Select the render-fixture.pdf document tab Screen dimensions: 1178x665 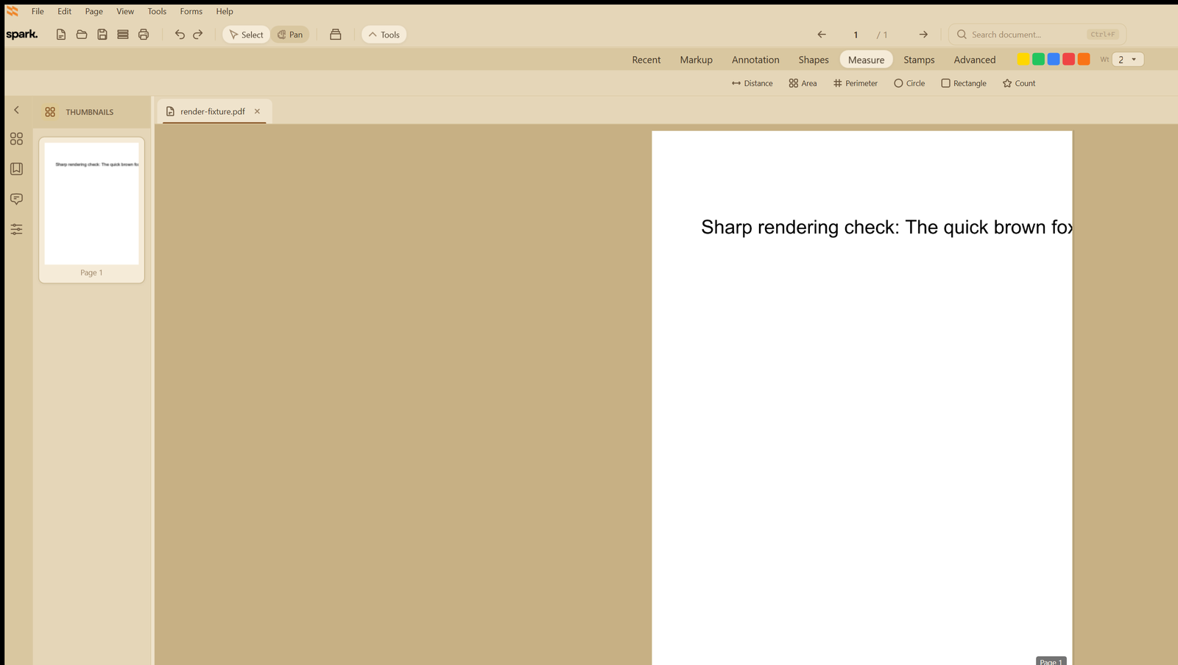(x=214, y=111)
